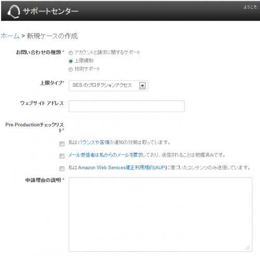Select アカウントと請求に関するサポート radio button
This screenshot has height=256, width=260.
71,52
